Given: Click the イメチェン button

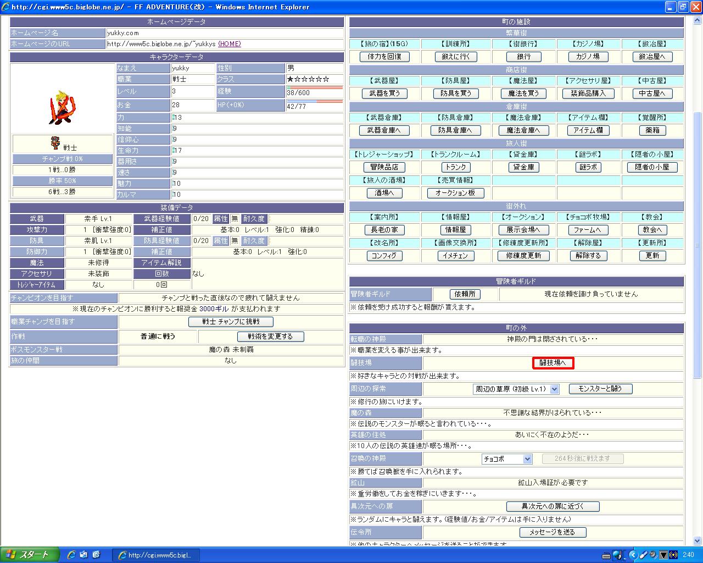Looking at the screenshot, I should coord(456,256).
